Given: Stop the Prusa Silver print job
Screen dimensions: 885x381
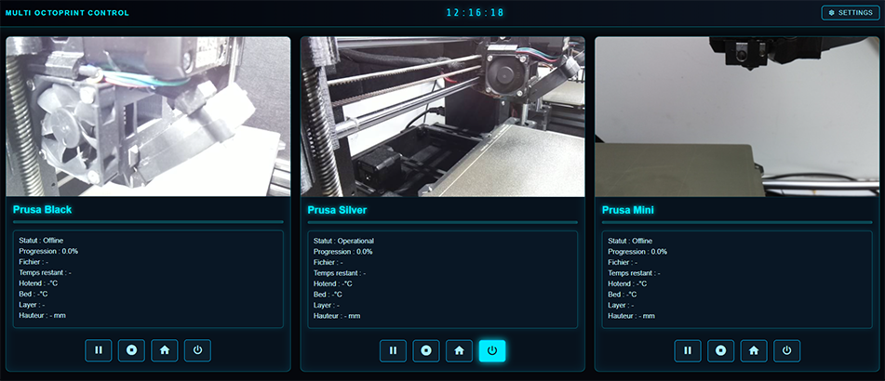Looking at the screenshot, I should 426,350.
